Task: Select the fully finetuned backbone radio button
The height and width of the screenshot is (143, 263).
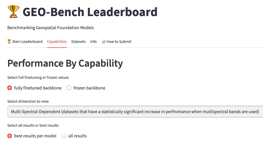Action: pos(10,88)
